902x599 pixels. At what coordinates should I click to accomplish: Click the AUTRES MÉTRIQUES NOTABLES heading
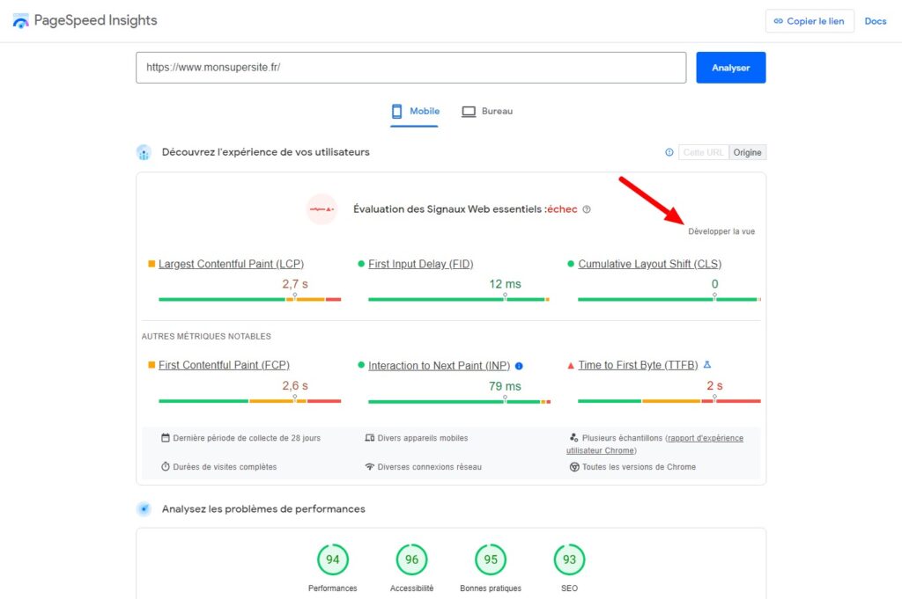(206, 337)
